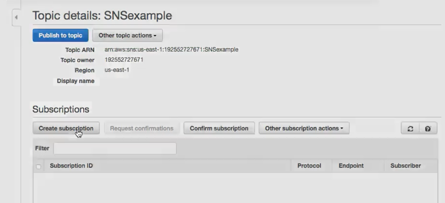Sort by the Subscriber column header
Screen dimensions: 445x203
click(406, 166)
